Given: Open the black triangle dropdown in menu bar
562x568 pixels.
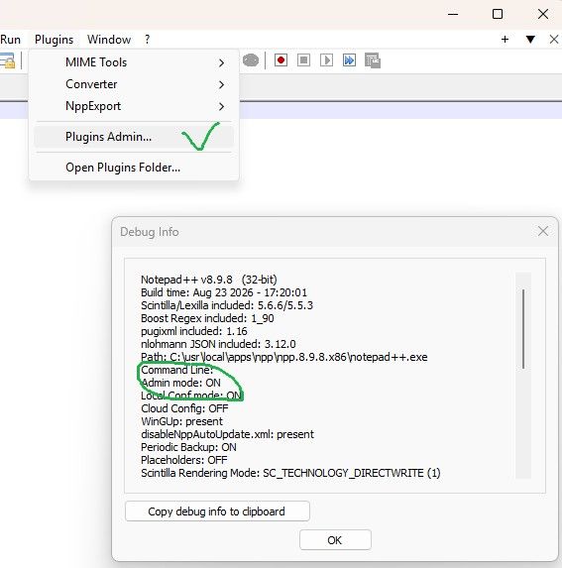Looking at the screenshot, I should [530, 39].
